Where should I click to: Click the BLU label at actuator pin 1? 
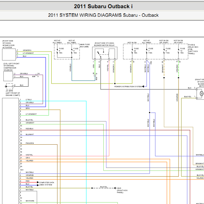24,56
